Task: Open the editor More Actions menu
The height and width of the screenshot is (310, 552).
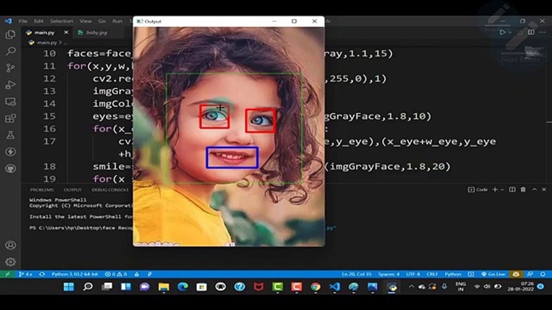Action: [542, 32]
